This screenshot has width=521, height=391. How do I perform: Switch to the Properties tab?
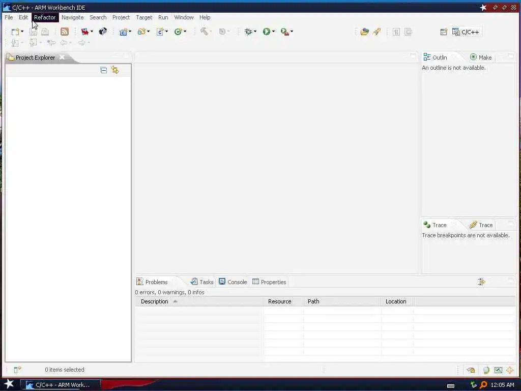(269, 282)
